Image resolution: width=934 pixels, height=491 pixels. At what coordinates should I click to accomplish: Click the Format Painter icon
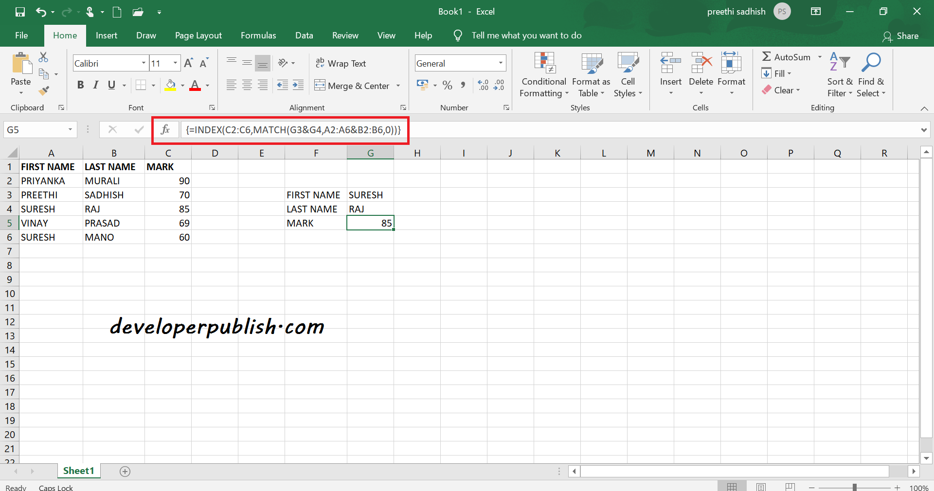pyautogui.click(x=43, y=90)
